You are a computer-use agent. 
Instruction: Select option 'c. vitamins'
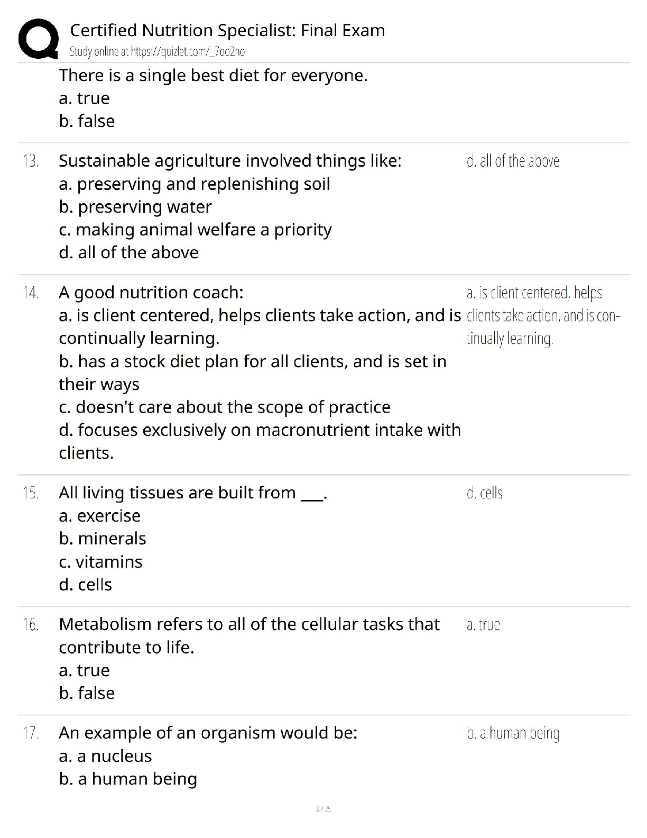coord(100,561)
